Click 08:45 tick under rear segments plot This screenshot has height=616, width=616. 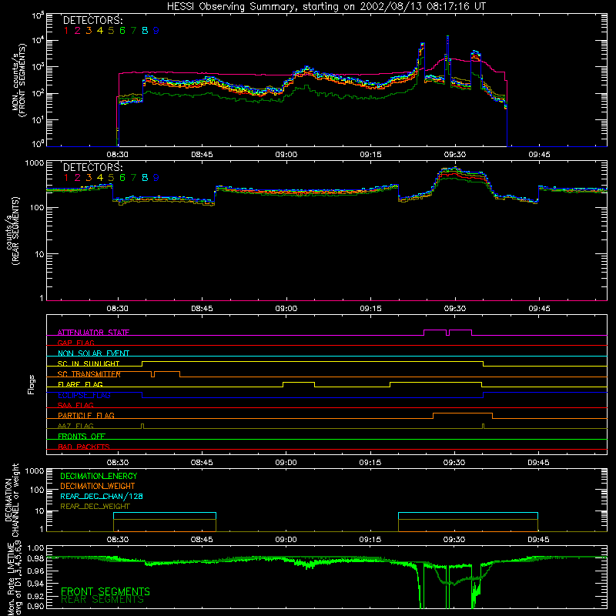[x=202, y=309]
